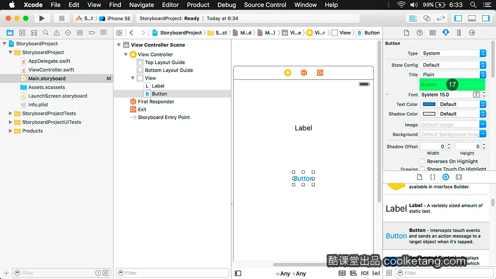Screen dimensions: 496x279
Task: Open the Media library
Action: (459, 177)
